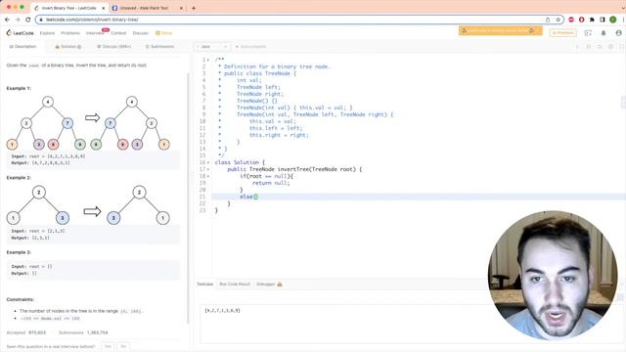
Task: Switch to the Kleki Paint Tool tab
Action: tap(147, 8)
